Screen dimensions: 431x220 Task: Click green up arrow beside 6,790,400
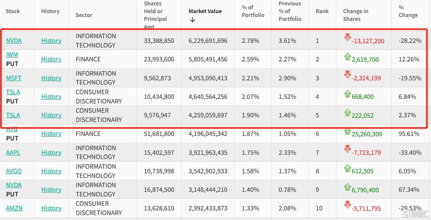[347, 187]
